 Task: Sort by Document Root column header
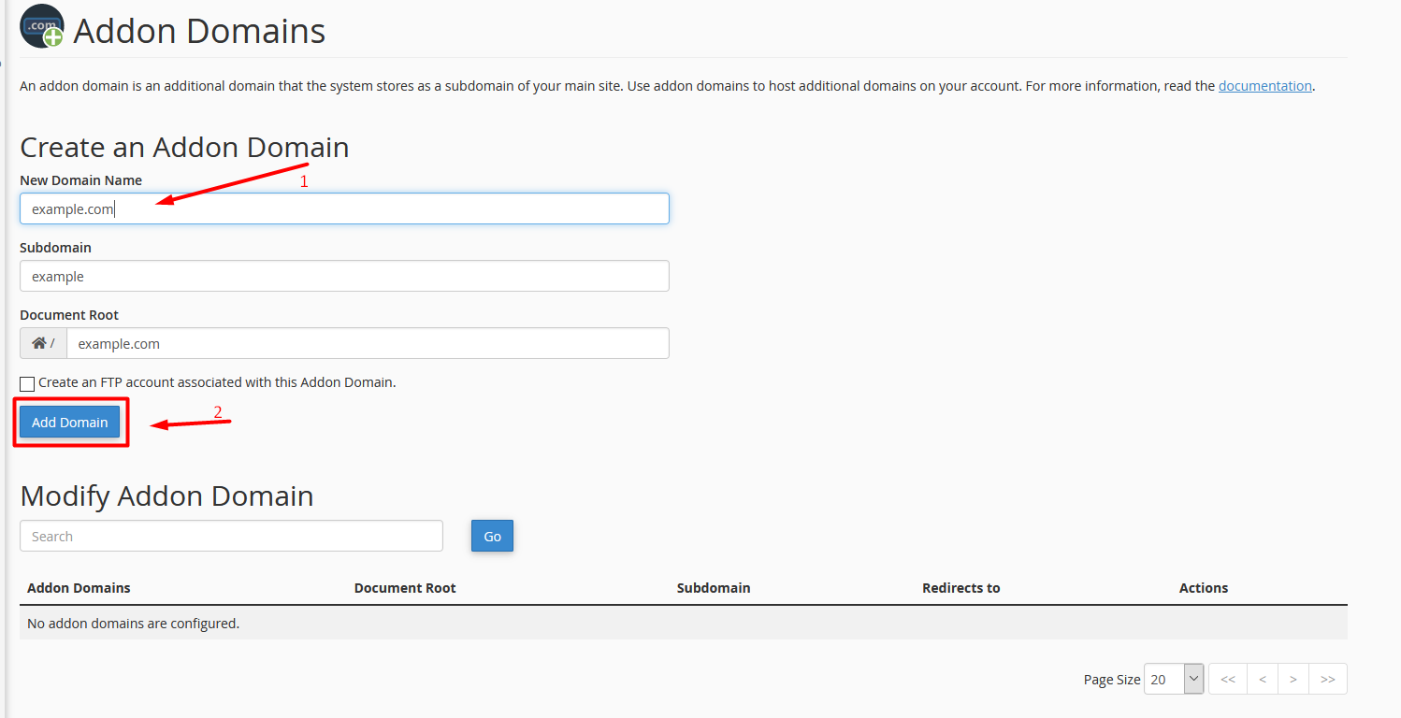405,588
